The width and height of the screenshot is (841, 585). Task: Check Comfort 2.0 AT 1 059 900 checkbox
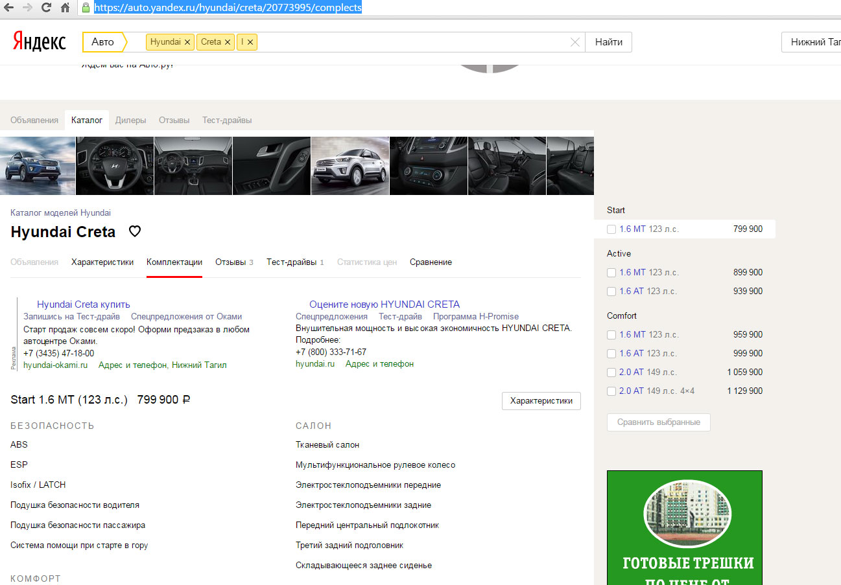[x=611, y=373]
